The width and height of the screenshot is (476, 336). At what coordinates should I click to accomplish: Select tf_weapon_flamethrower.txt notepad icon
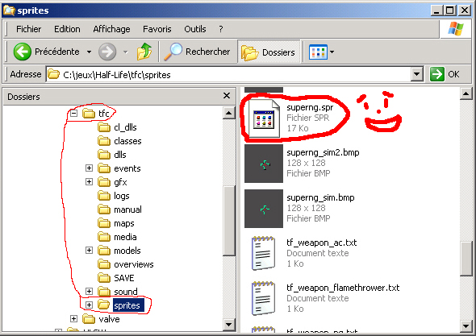click(x=264, y=298)
